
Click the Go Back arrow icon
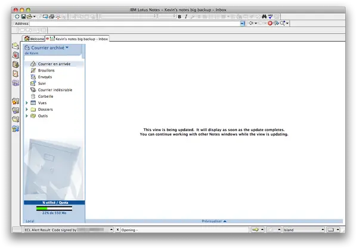[250, 23]
